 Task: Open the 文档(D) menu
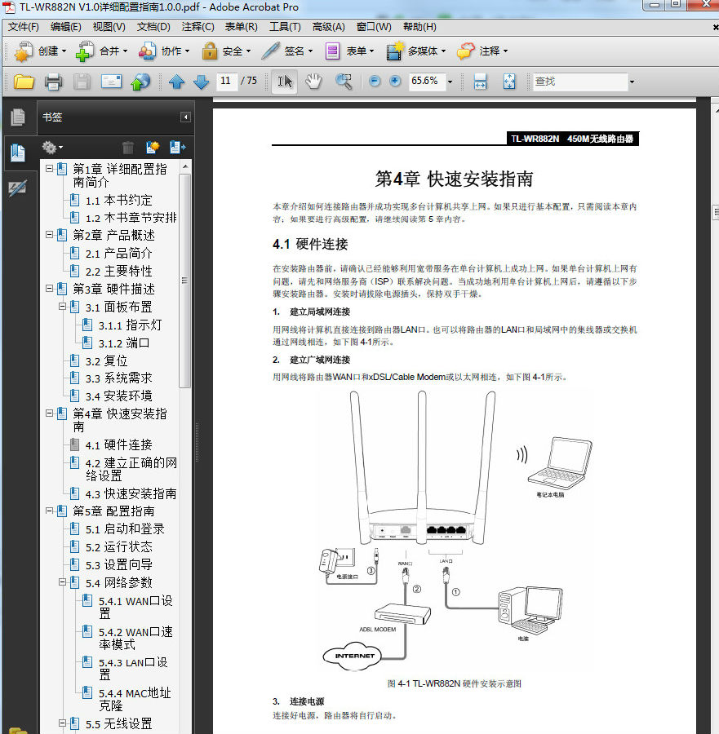tap(153, 27)
